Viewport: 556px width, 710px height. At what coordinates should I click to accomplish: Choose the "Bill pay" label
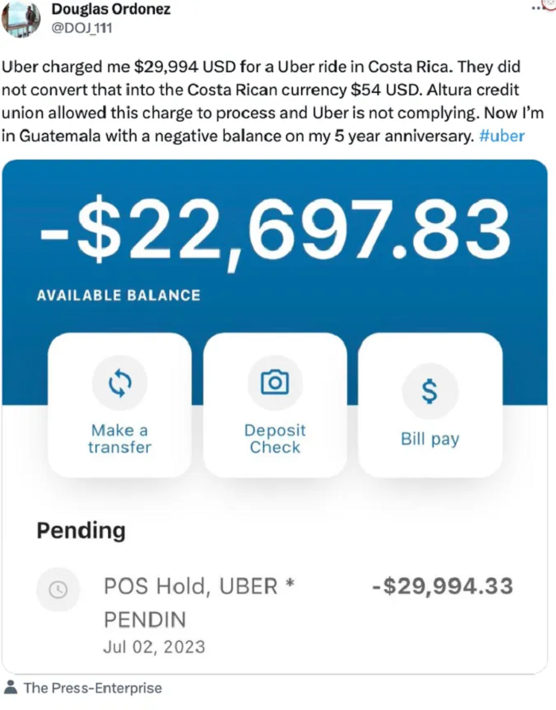(x=430, y=439)
